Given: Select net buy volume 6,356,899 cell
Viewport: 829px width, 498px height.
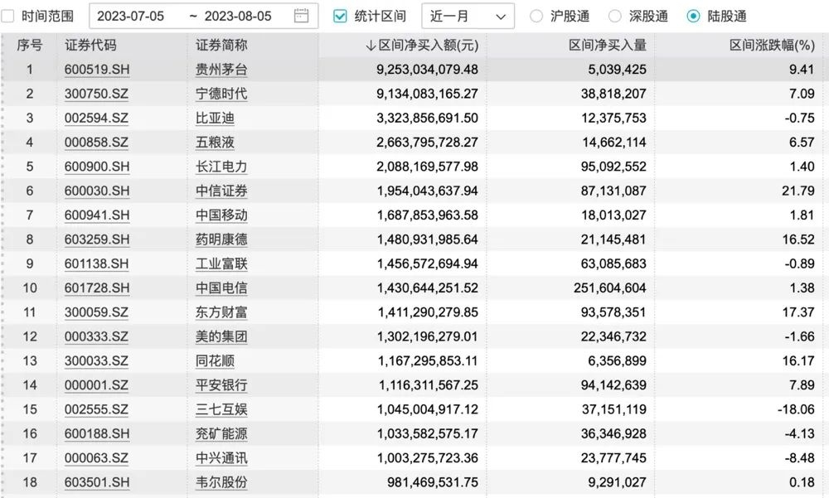Looking at the screenshot, I should pyautogui.click(x=617, y=361).
